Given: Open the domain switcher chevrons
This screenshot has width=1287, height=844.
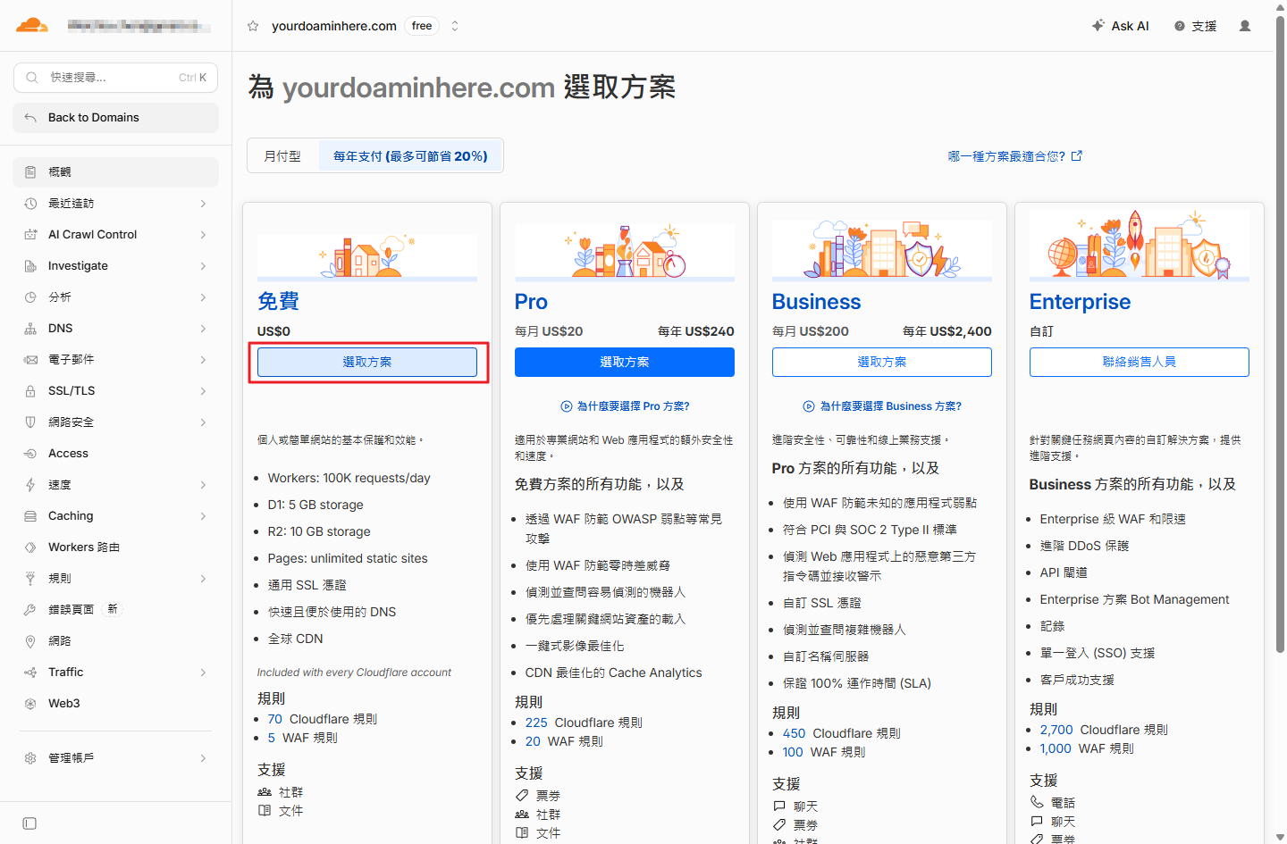Looking at the screenshot, I should [455, 26].
